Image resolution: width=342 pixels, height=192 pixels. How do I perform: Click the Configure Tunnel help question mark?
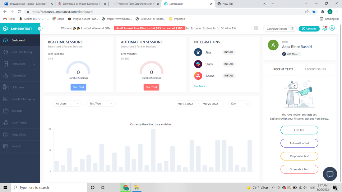(x=292, y=29)
